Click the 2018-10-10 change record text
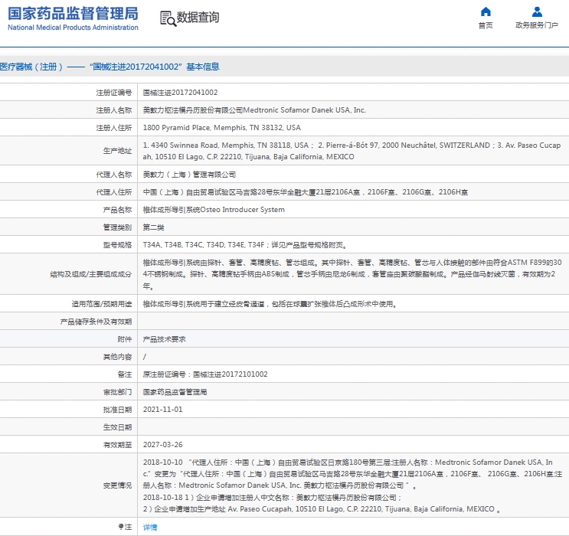The height and width of the screenshot is (536, 569). pyautogui.click(x=352, y=473)
